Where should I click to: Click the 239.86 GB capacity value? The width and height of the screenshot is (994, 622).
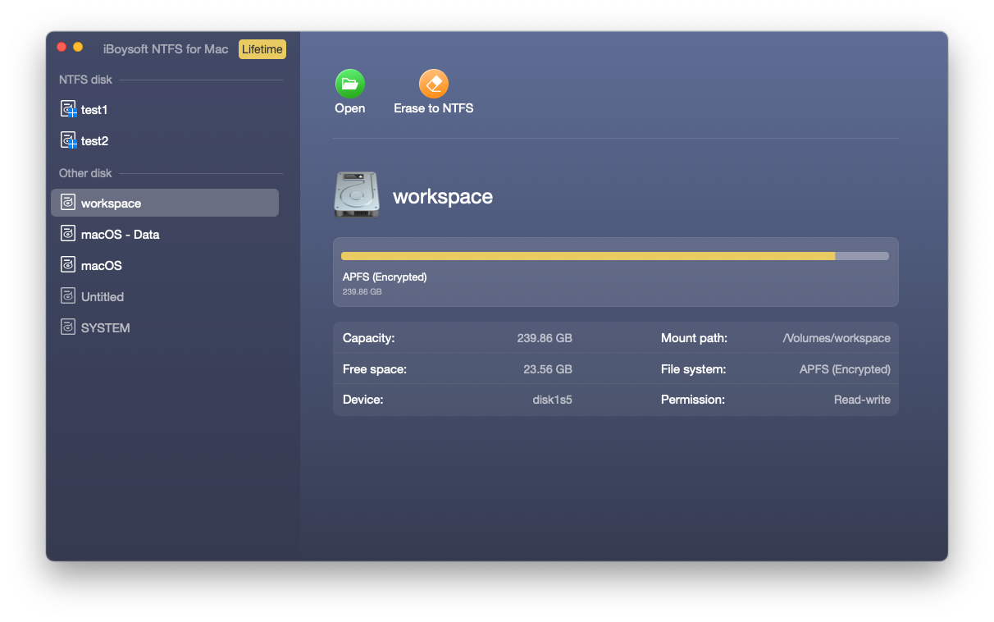(x=545, y=338)
